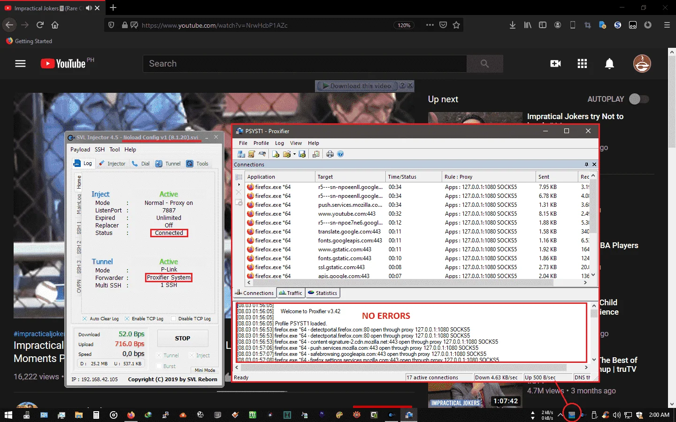
Task: Click list view icon left of Application column
Action: click(239, 177)
